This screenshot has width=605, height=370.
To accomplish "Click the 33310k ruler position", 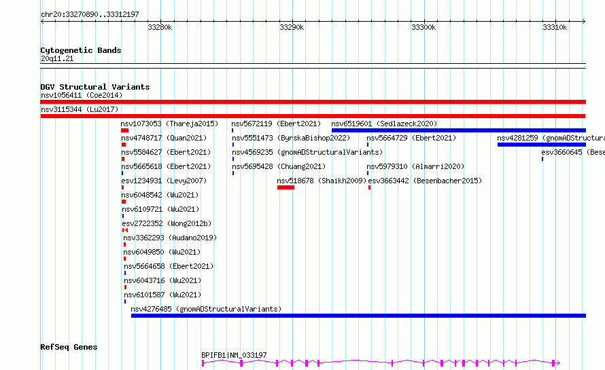I will tap(555, 27).
